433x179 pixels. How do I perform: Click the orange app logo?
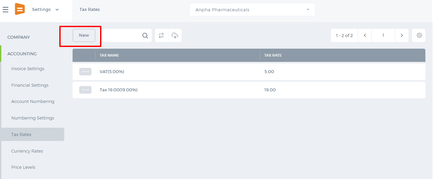pos(20,9)
